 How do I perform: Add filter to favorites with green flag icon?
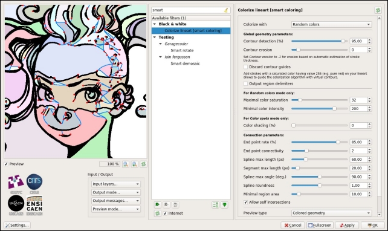pos(157,205)
